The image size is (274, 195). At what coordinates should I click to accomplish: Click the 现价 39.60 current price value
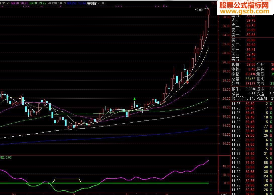pos(251,65)
